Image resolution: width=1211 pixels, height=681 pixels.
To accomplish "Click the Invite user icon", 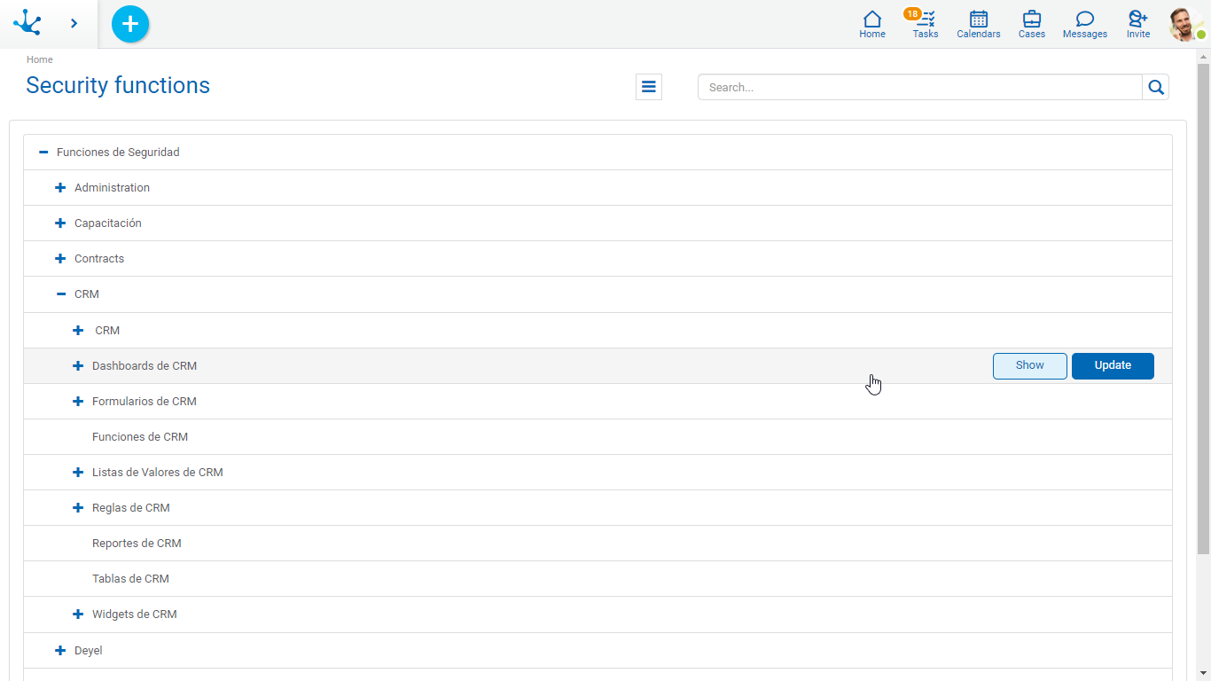I will pyautogui.click(x=1138, y=24).
